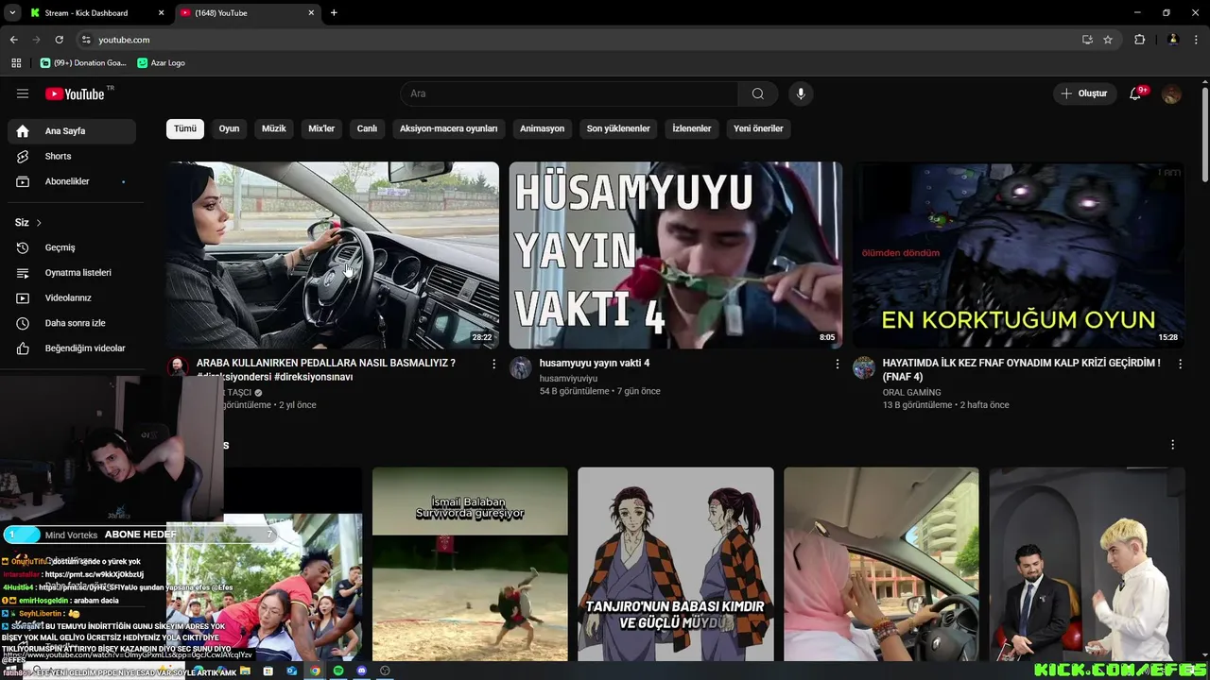Click the Ara search field
Viewport: 1210px width, 680px height.
(569, 93)
